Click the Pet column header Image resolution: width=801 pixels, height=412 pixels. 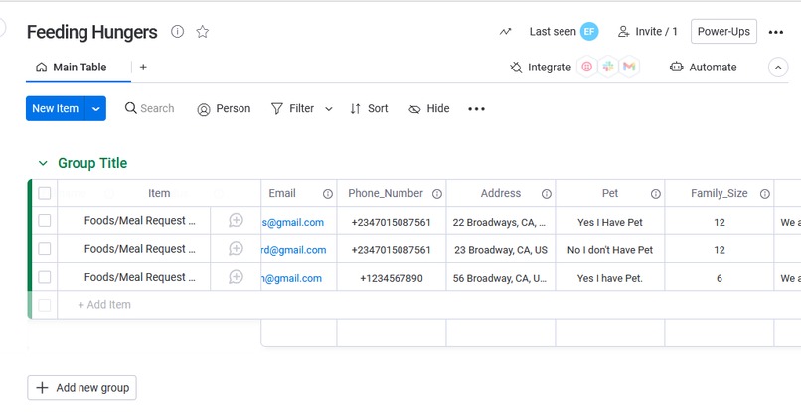pos(610,193)
